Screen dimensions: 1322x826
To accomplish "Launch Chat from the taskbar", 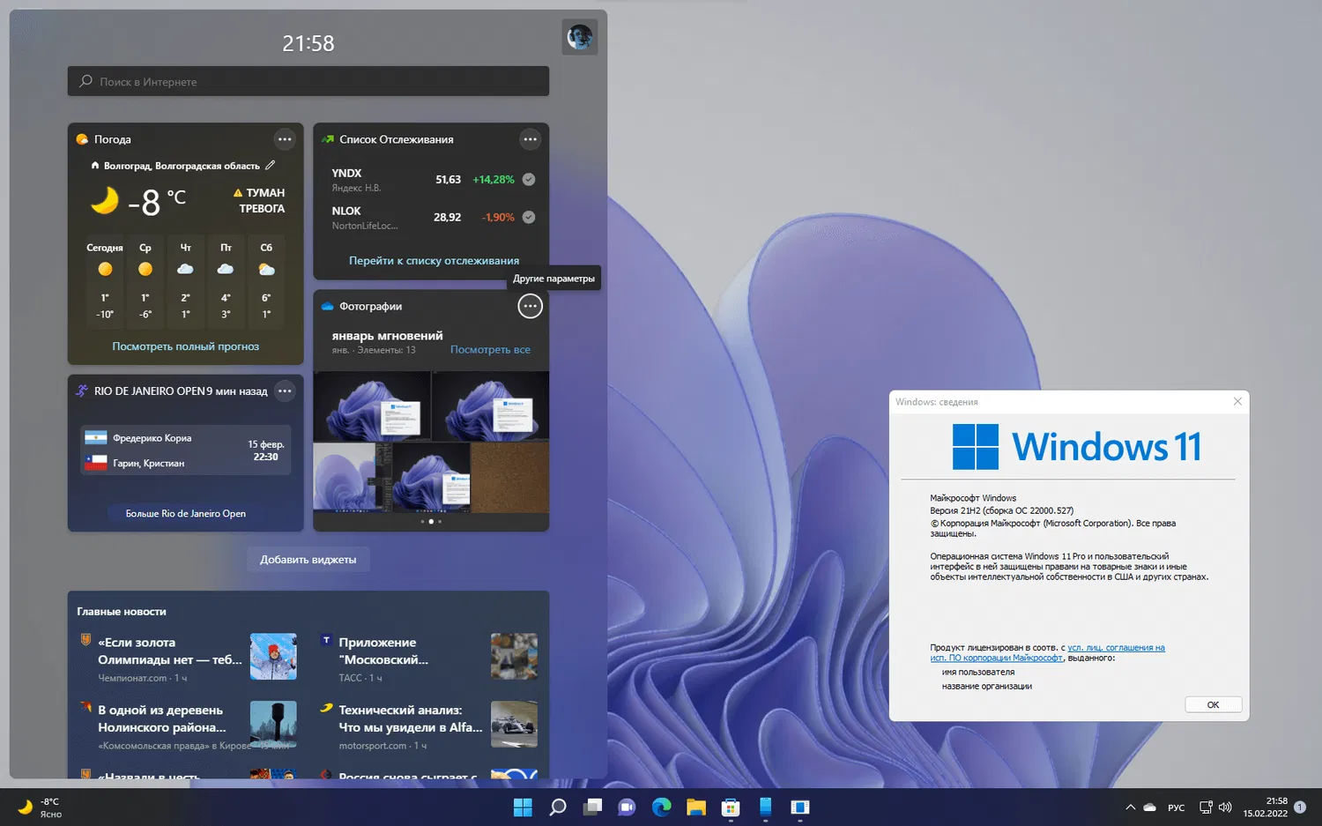I will click(627, 807).
